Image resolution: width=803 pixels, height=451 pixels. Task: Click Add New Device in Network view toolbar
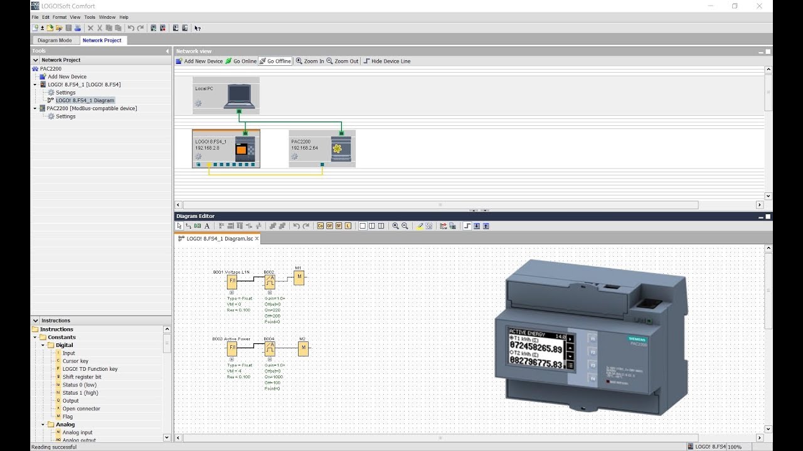coord(199,61)
